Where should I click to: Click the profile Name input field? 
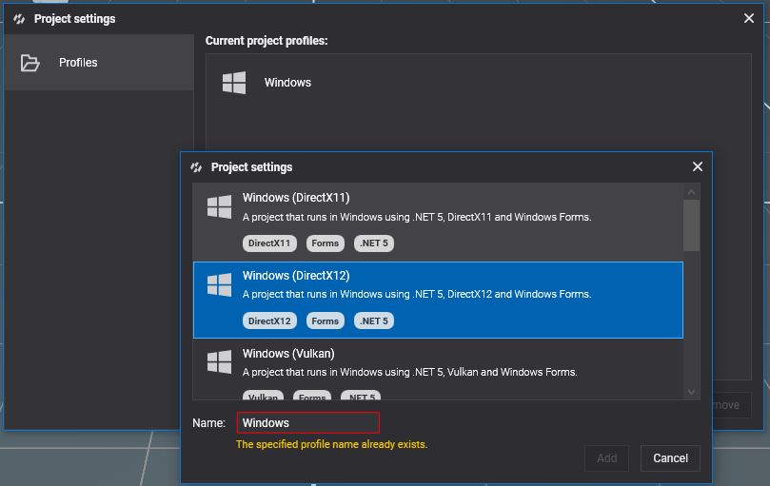307,423
